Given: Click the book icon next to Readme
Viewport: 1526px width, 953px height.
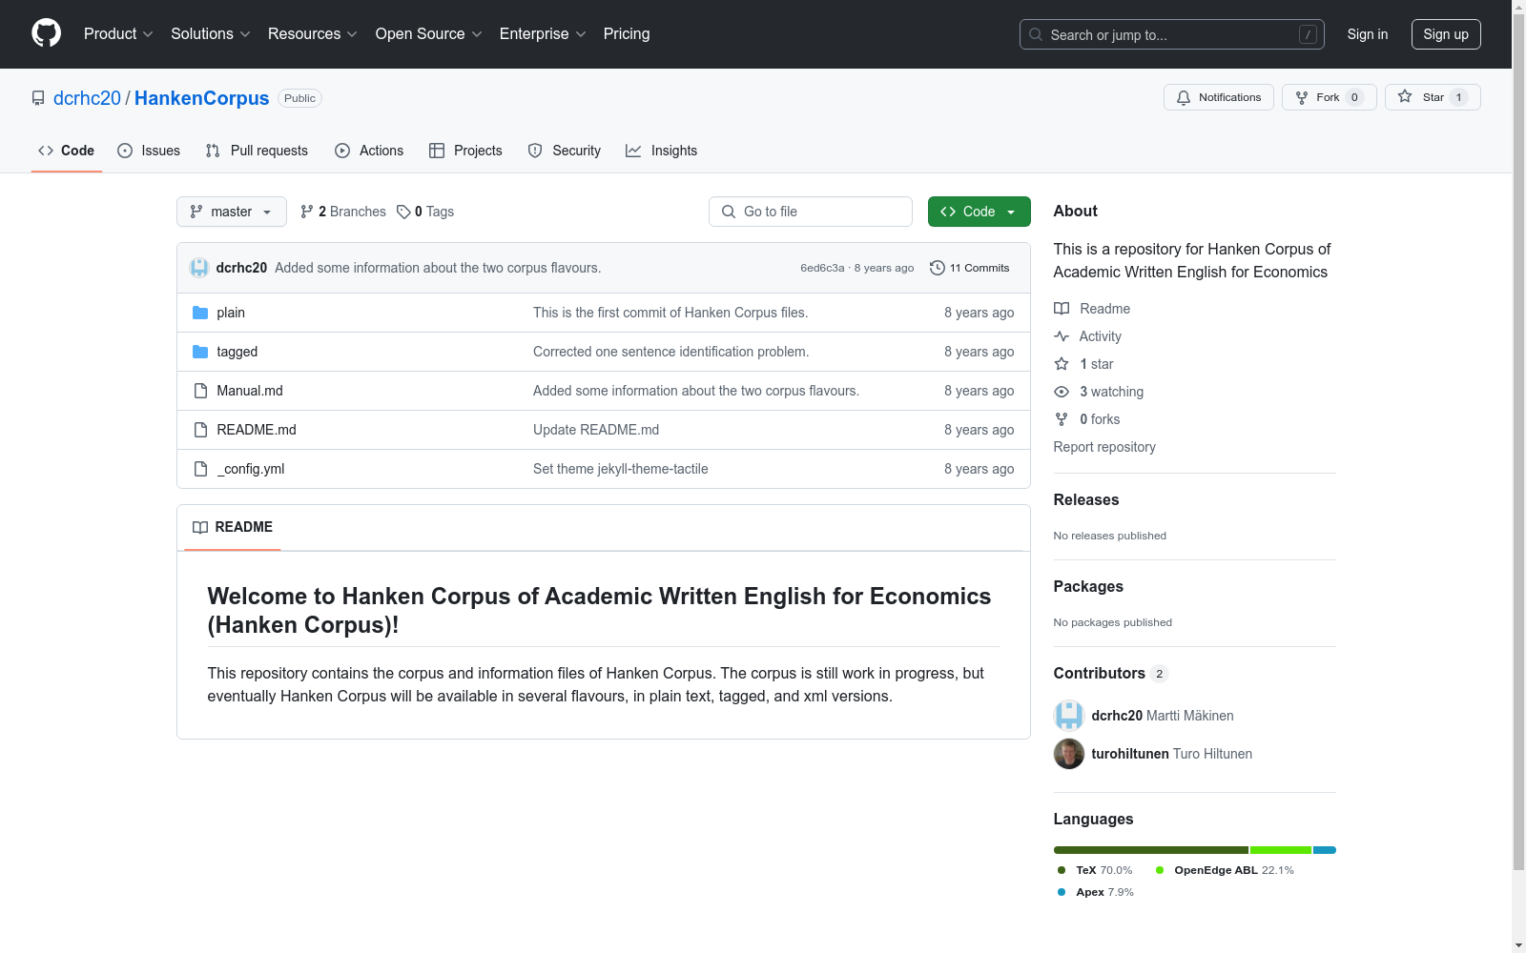Looking at the screenshot, I should tap(1062, 309).
